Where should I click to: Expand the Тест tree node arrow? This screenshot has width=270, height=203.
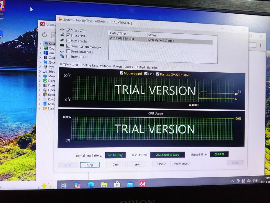(x=39, y=109)
